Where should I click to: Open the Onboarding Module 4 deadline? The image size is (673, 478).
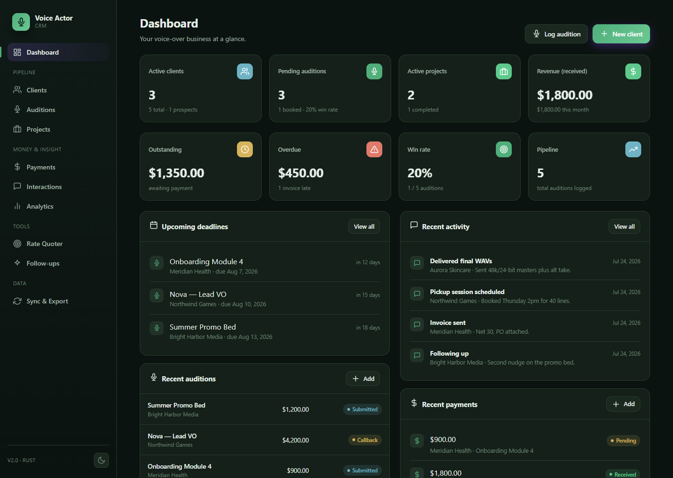265,266
